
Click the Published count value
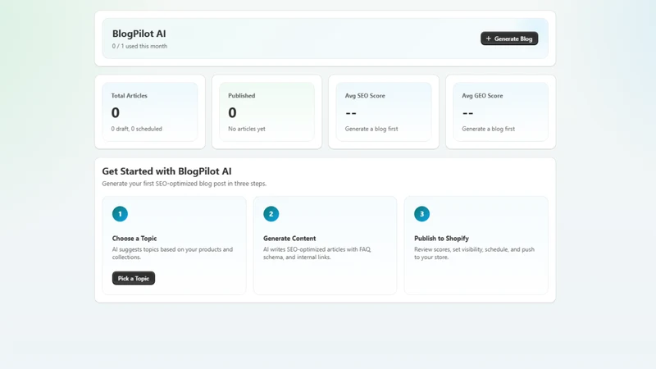click(232, 112)
